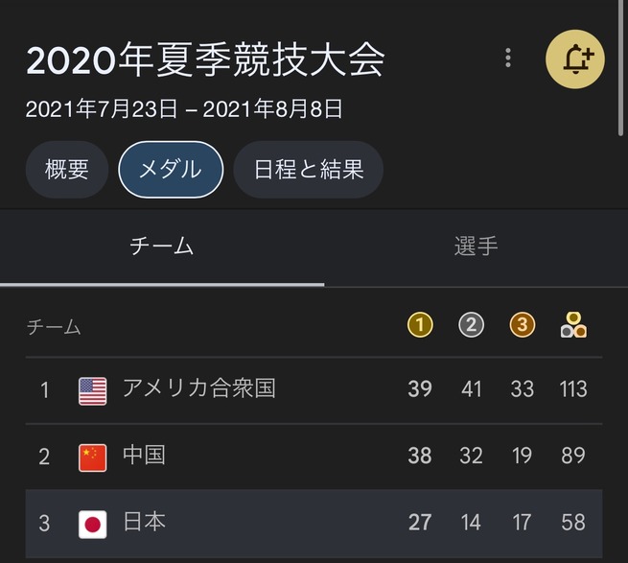The height and width of the screenshot is (563, 628).
Task: Open the 日程と結果 tab
Action: pos(309,169)
